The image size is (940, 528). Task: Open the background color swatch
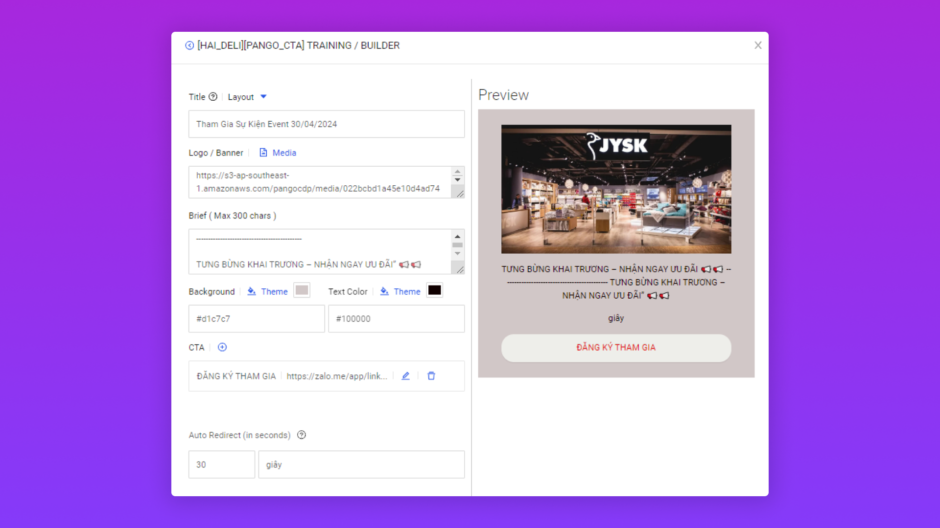302,290
